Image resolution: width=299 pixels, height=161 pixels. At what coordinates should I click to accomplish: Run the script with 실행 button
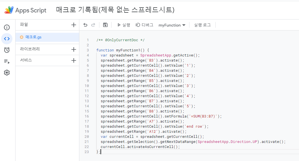(x=124, y=25)
